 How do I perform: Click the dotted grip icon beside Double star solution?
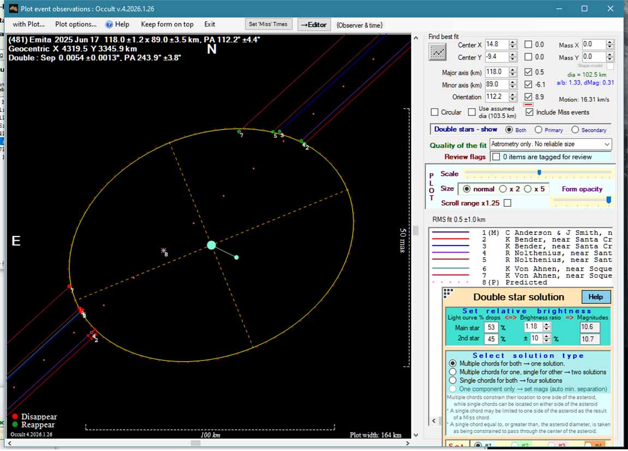[448, 293]
